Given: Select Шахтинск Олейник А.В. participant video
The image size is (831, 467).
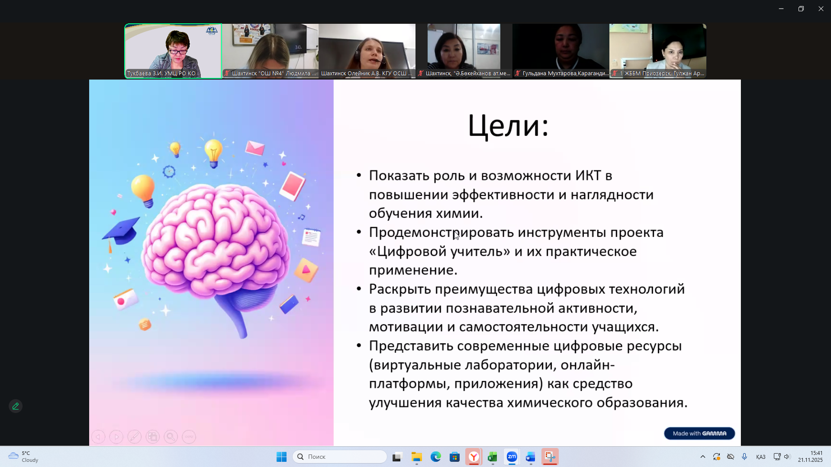Looking at the screenshot, I should coord(367,51).
